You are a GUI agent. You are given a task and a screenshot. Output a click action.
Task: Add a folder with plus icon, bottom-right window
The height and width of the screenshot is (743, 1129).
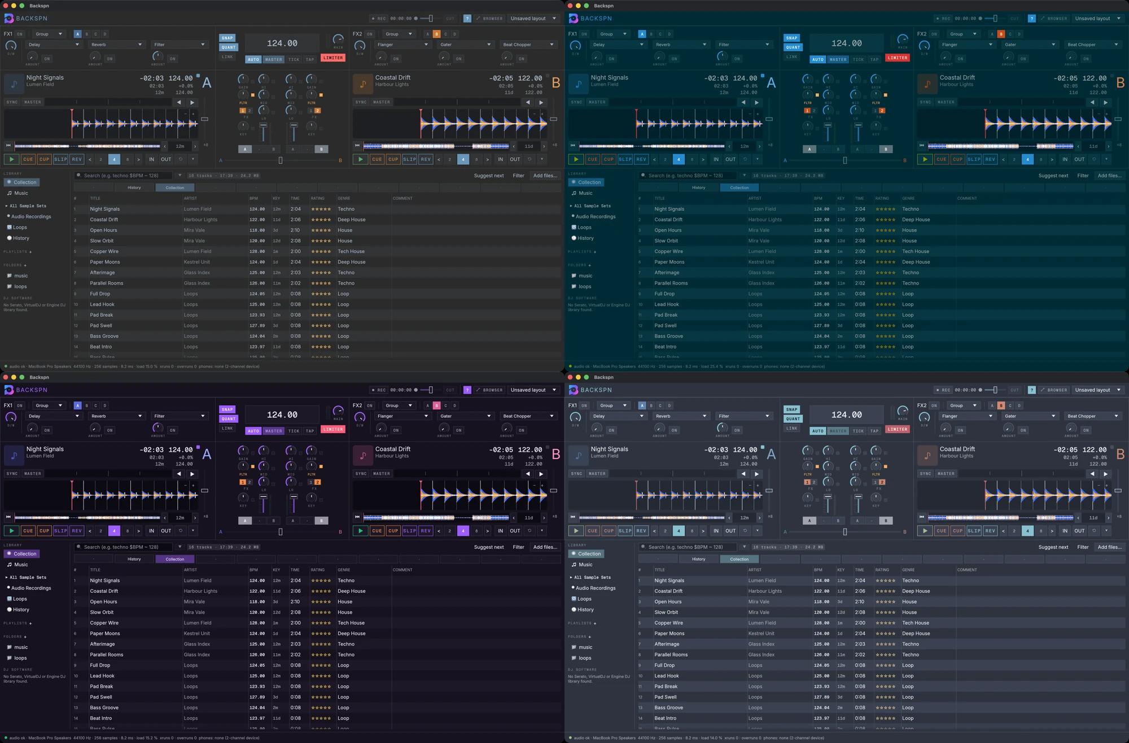[x=589, y=637]
